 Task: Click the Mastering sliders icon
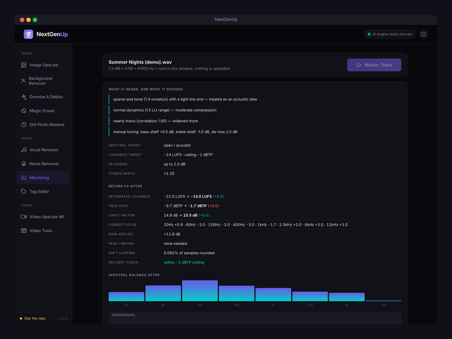[x=24, y=178]
